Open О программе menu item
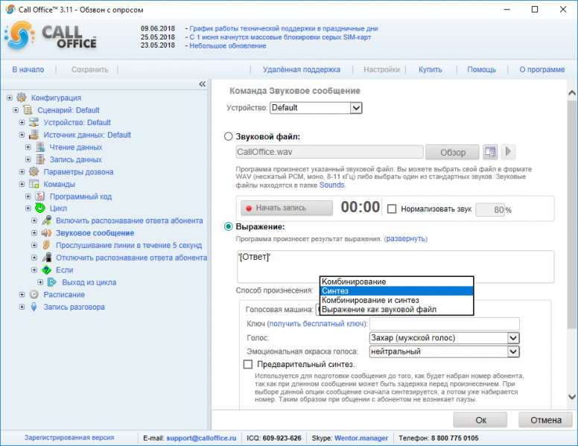The height and width of the screenshot is (446, 578). pyautogui.click(x=542, y=69)
